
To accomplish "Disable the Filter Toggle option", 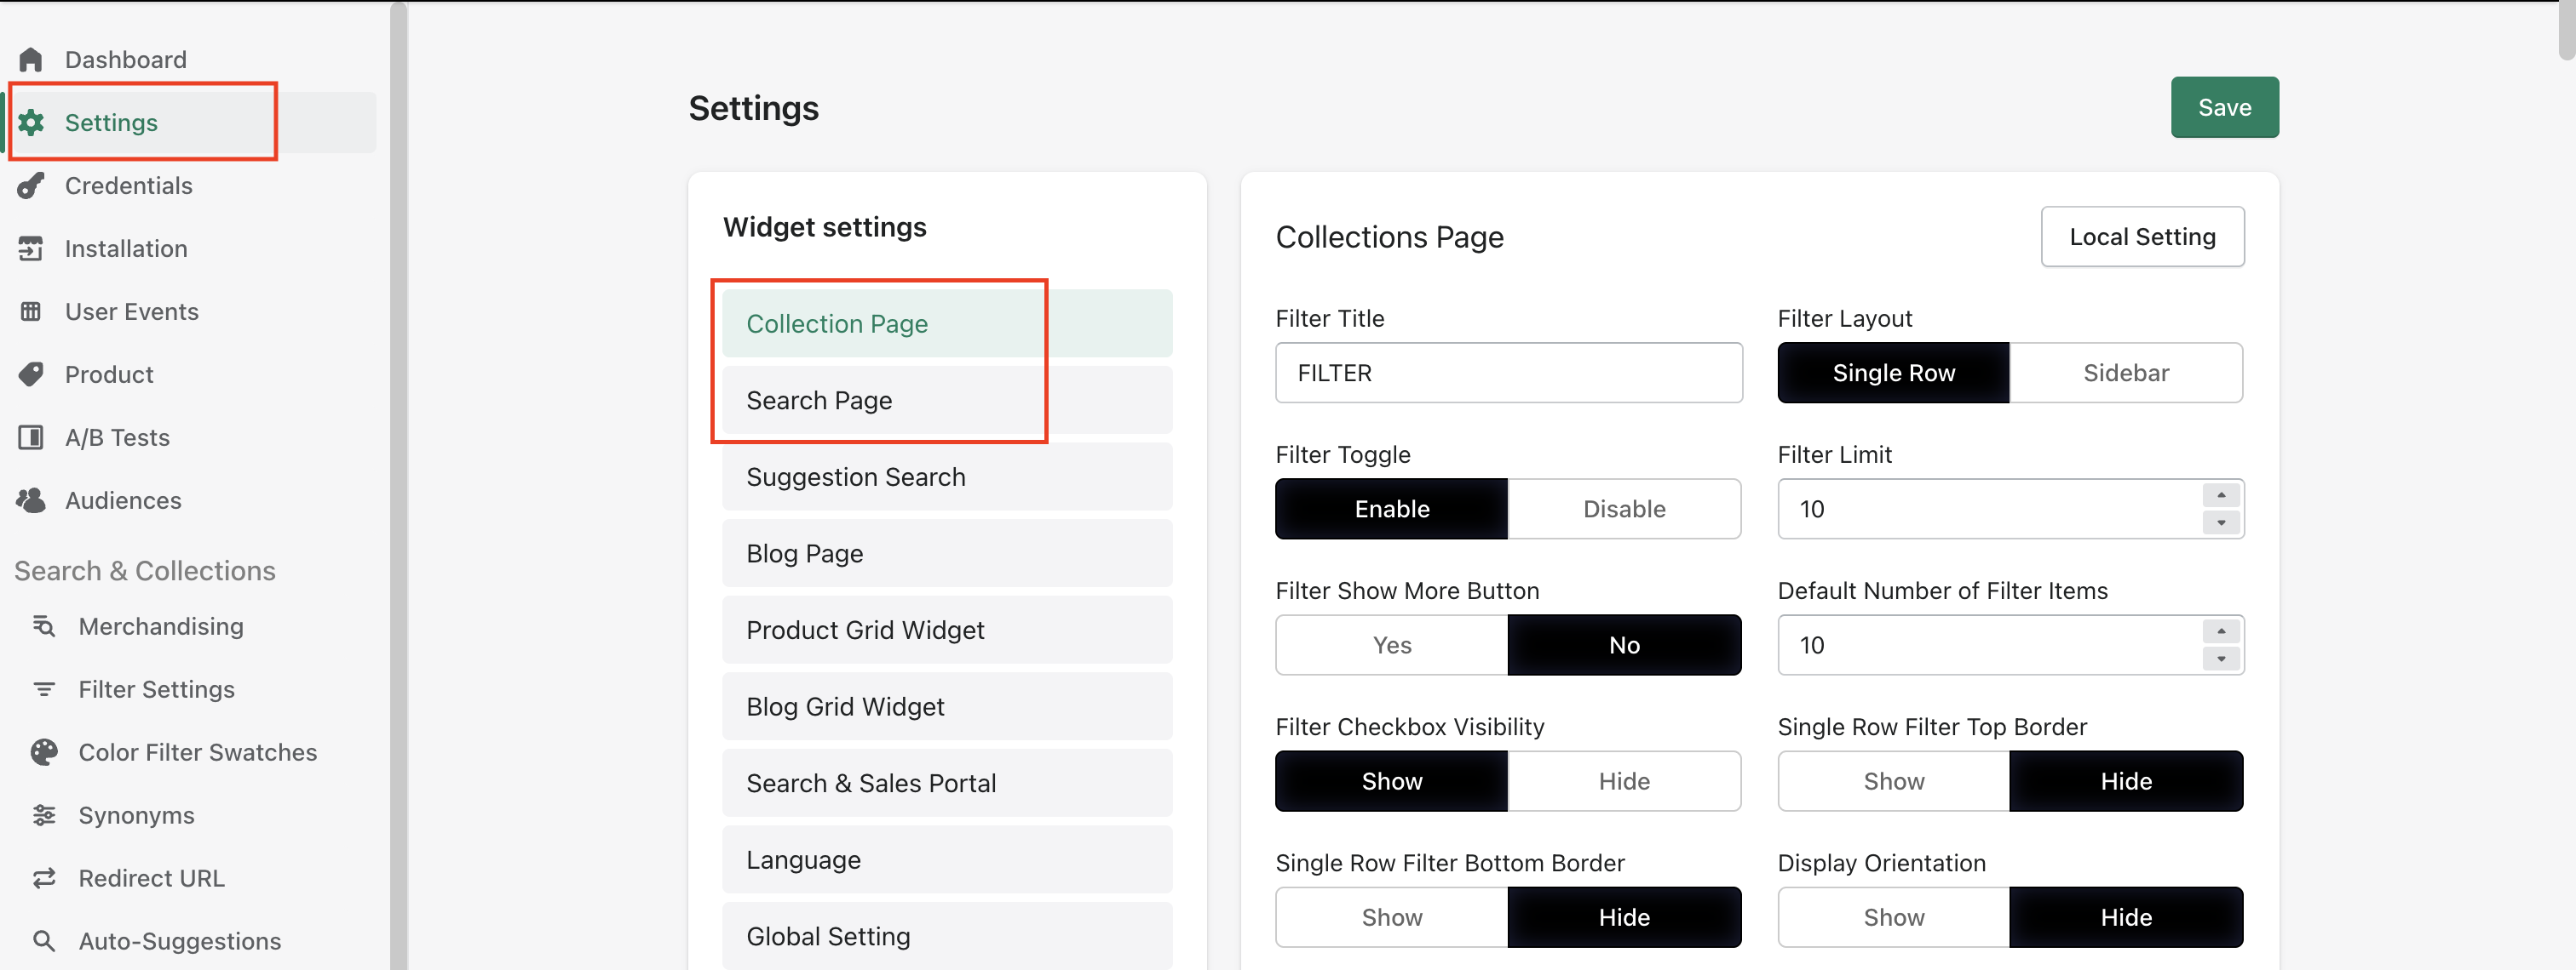I will tap(1623, 509).
